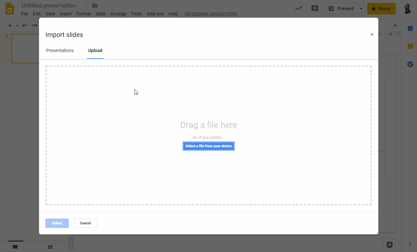The image size is (417, 252).
Task: Click Select a file from your device
Action: click(208, 146)
